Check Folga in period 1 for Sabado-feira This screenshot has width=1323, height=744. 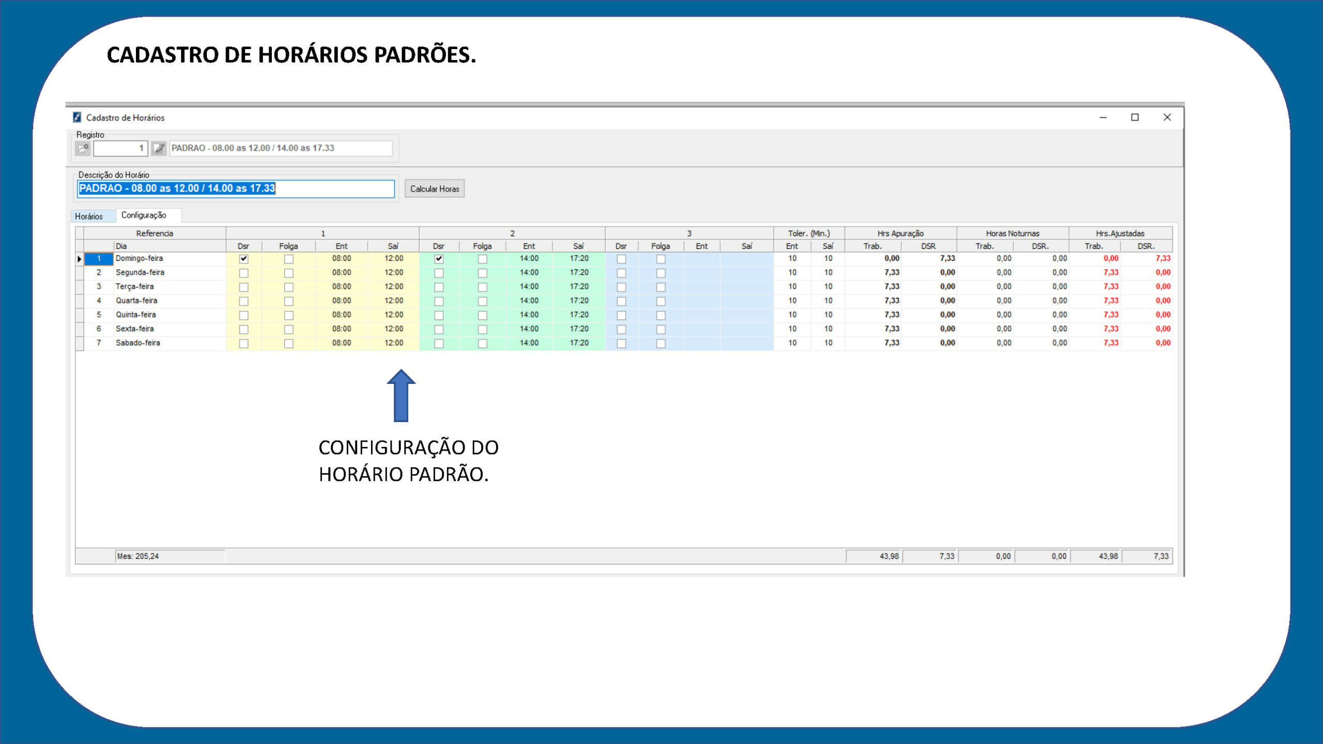pyautogui.click(x=289, y=344)
